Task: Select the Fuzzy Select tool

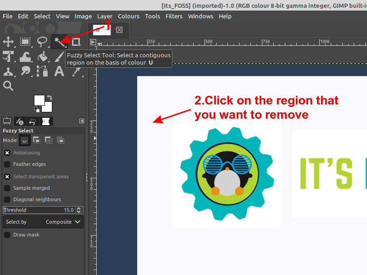Action: tap(59, 42)
